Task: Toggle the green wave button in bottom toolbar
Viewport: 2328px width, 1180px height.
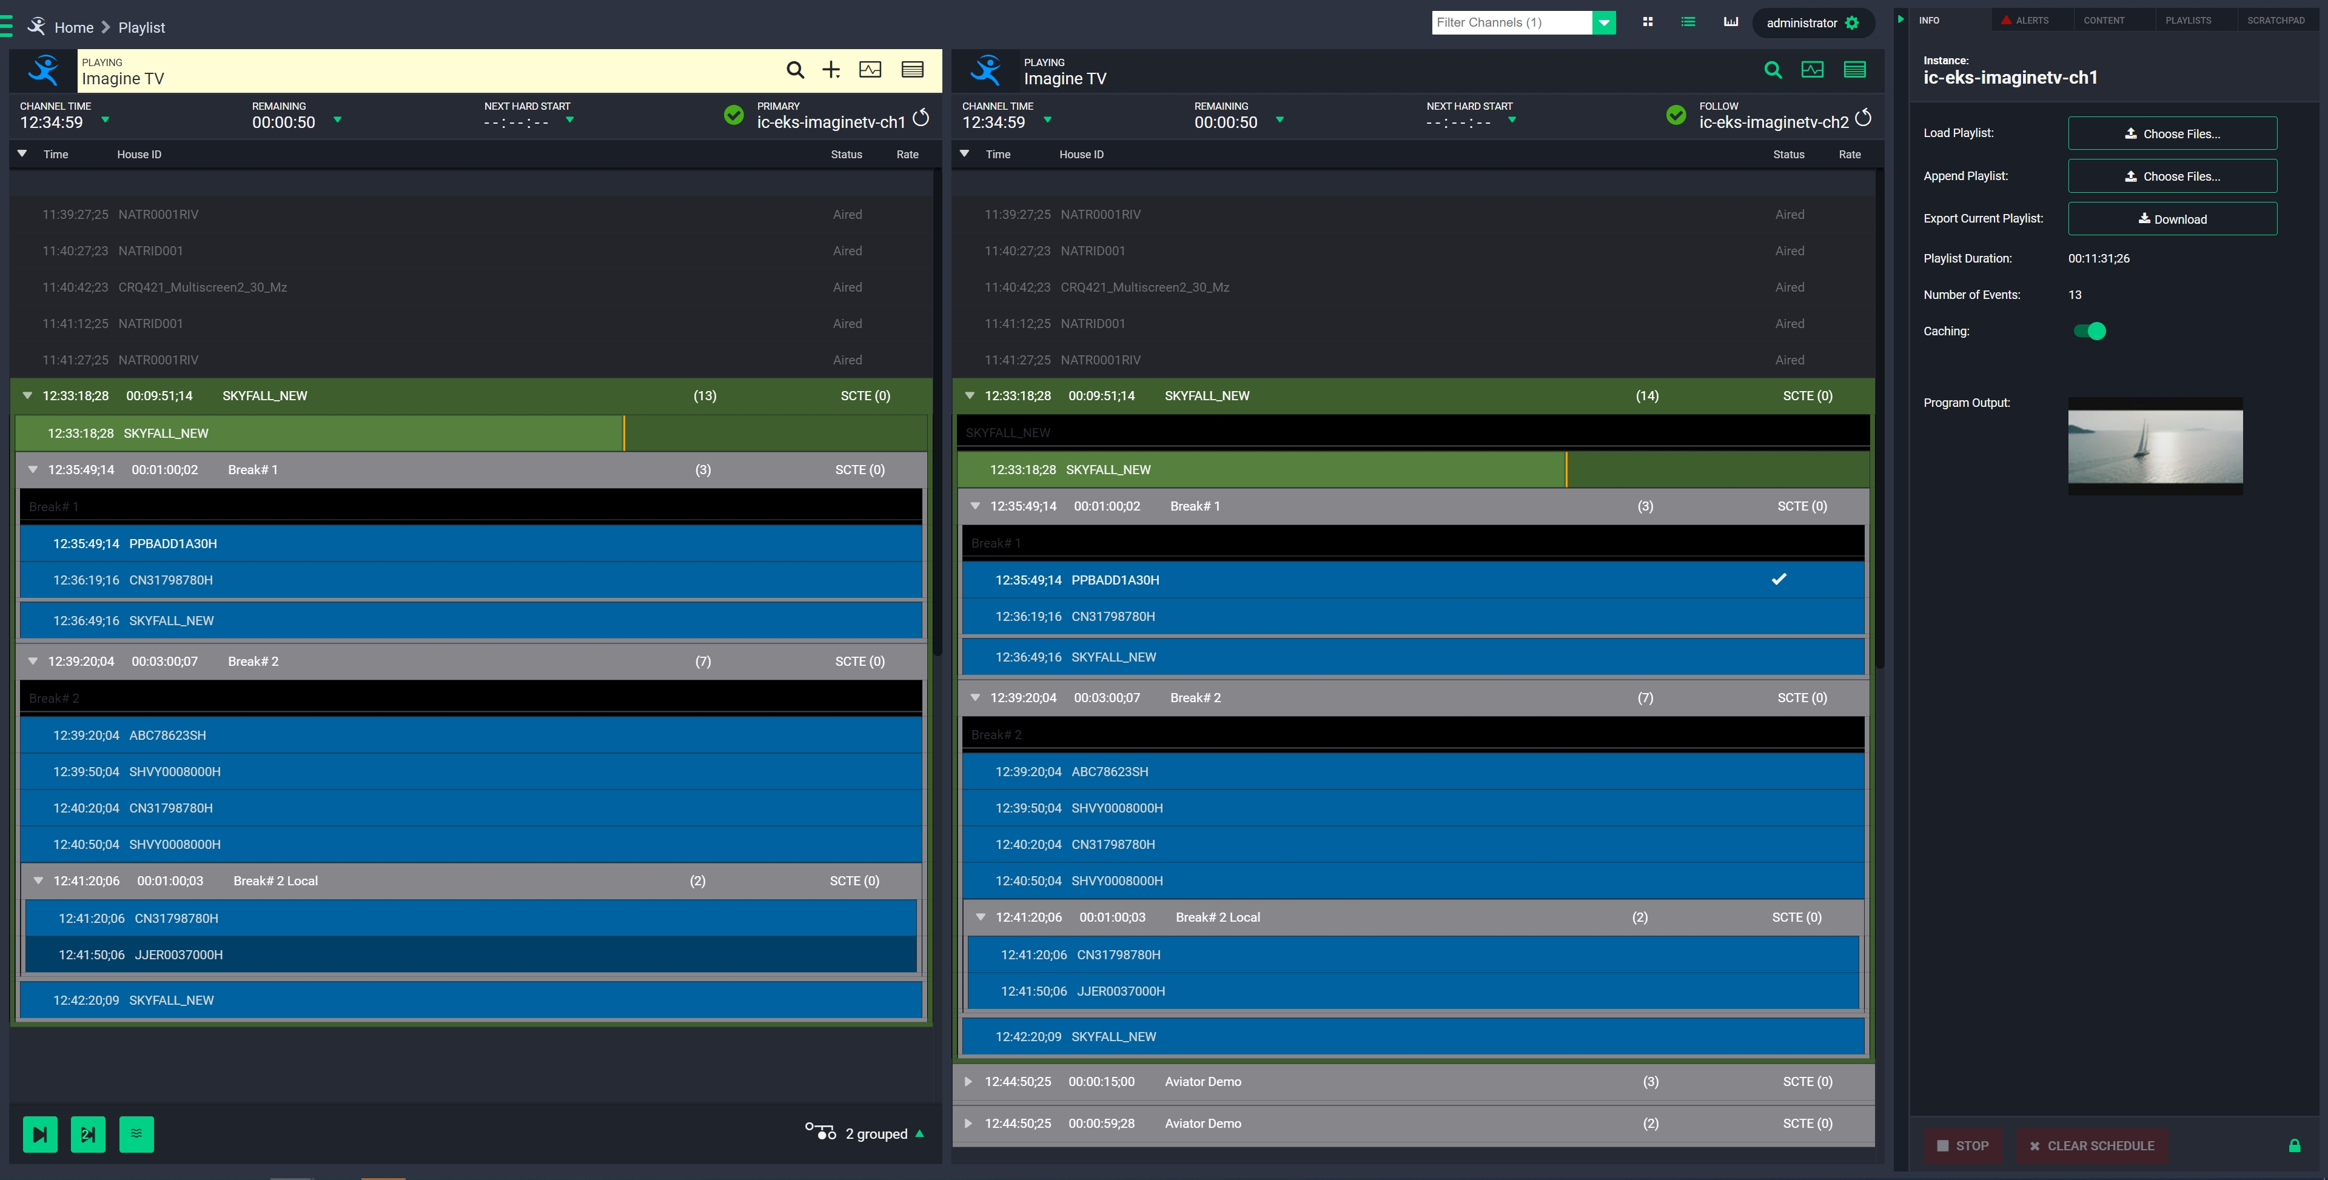Action: coord(136,1134)
